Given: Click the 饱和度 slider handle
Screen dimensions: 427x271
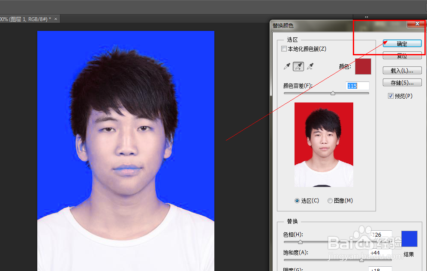Looking at the screenshot, I should click(362, 260).
